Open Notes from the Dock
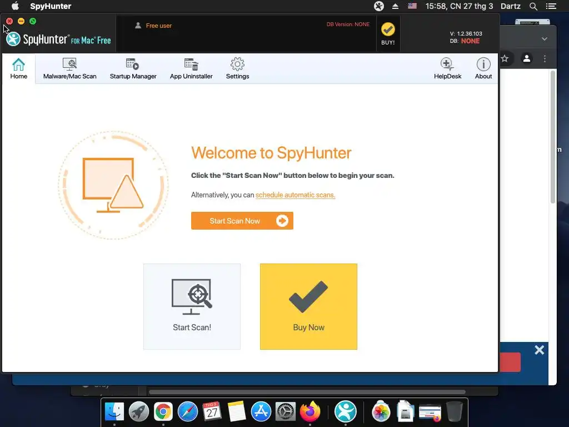Screen dimensions: 569x427 coord(237,411)
